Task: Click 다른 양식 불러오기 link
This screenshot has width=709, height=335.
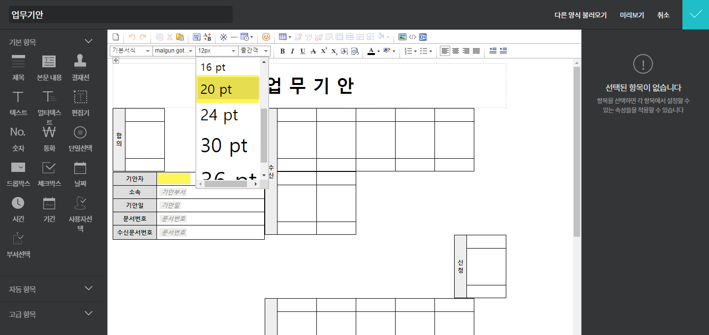Action: [581, 15]
